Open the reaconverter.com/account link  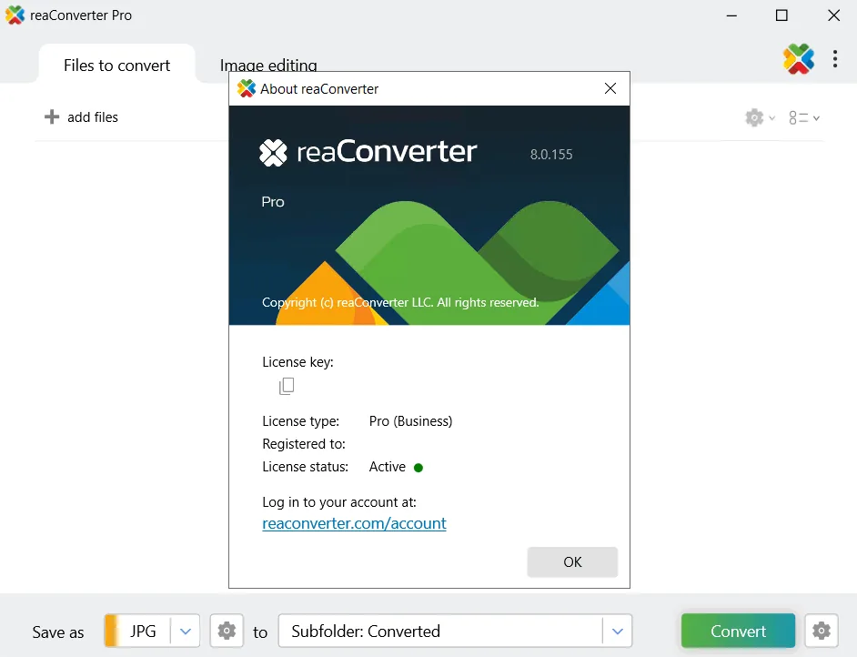click(x=354, y=523)
